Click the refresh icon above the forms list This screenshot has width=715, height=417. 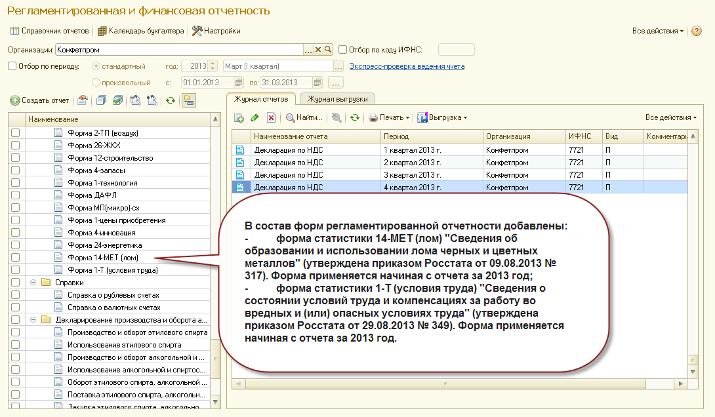170,100
